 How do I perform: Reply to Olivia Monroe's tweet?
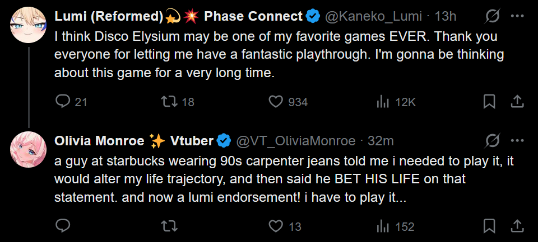point(63,226)
